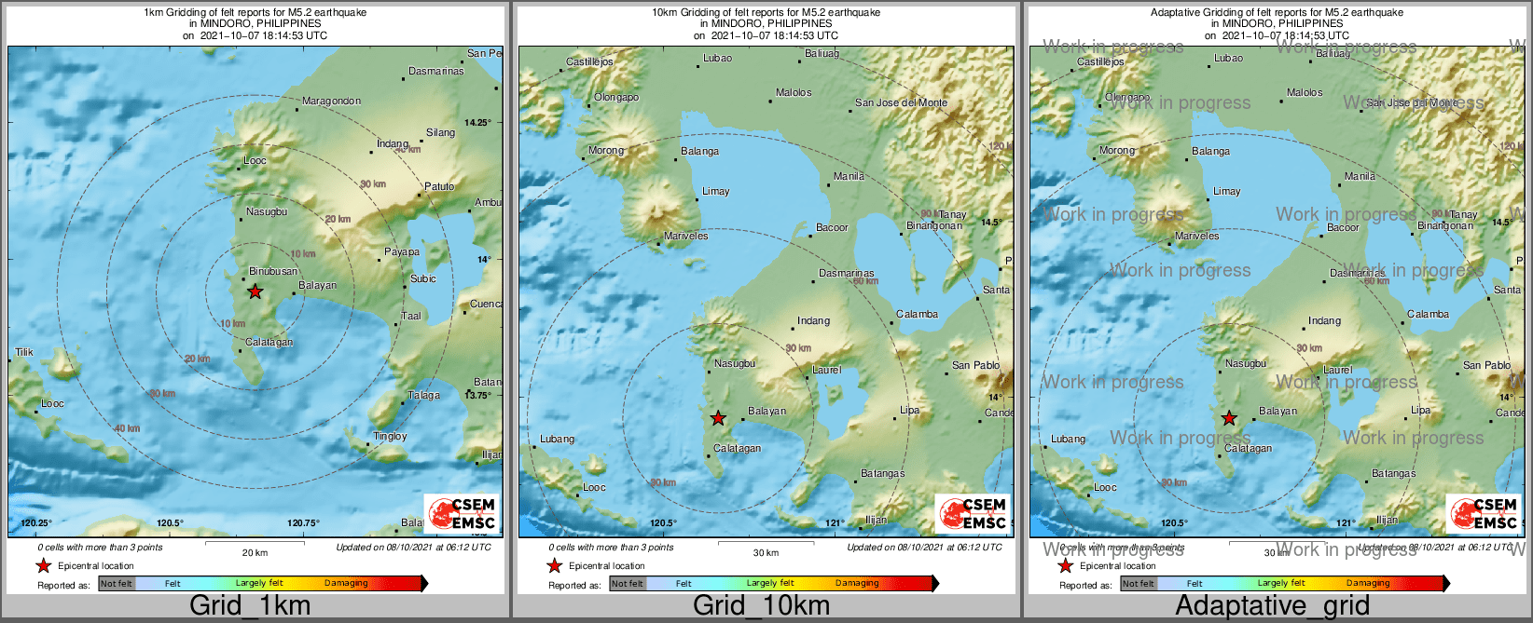Click the Tingloy label on Grid_1km map
The width and height of the screenshot is (1533, 623).
tap(390, 436)
